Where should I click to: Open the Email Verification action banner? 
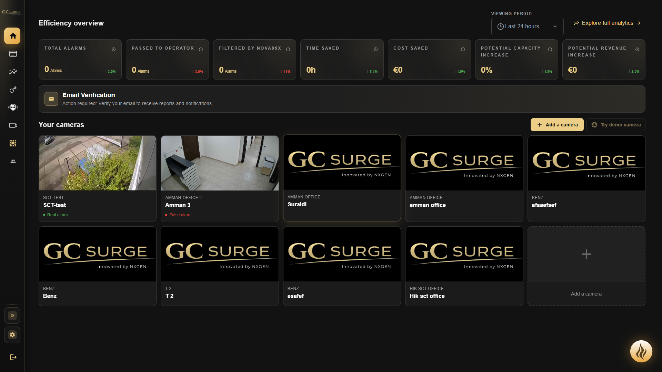point(342,99)
